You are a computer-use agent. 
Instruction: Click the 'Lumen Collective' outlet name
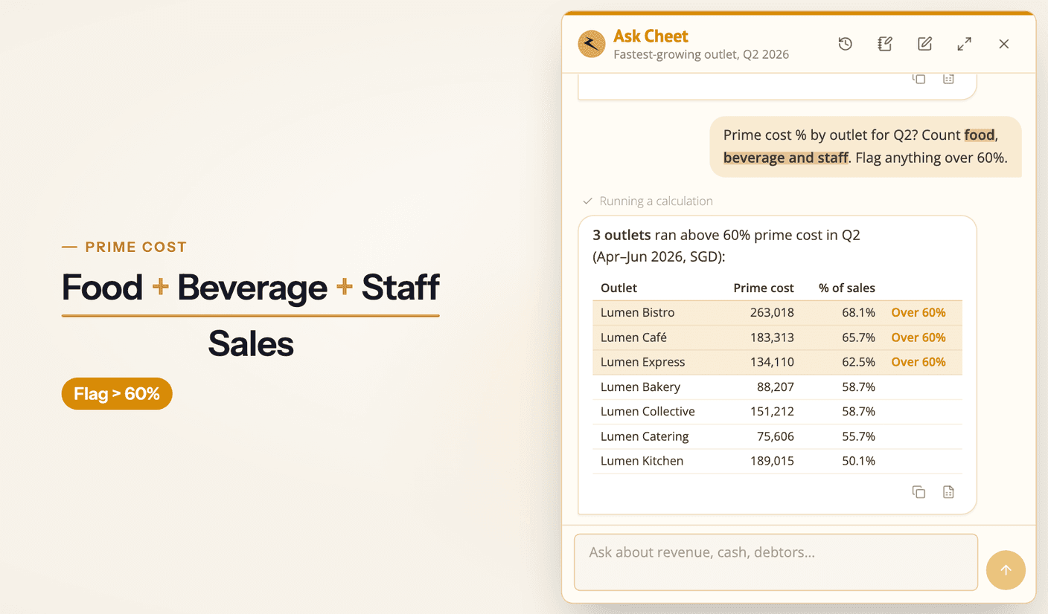(x=648, y=411)
